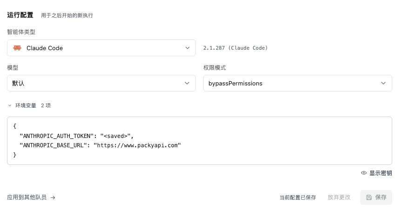Click the Claude Code pixel logo icon
This screenshot has height=216, width=402.
click(x=17, y=48)
